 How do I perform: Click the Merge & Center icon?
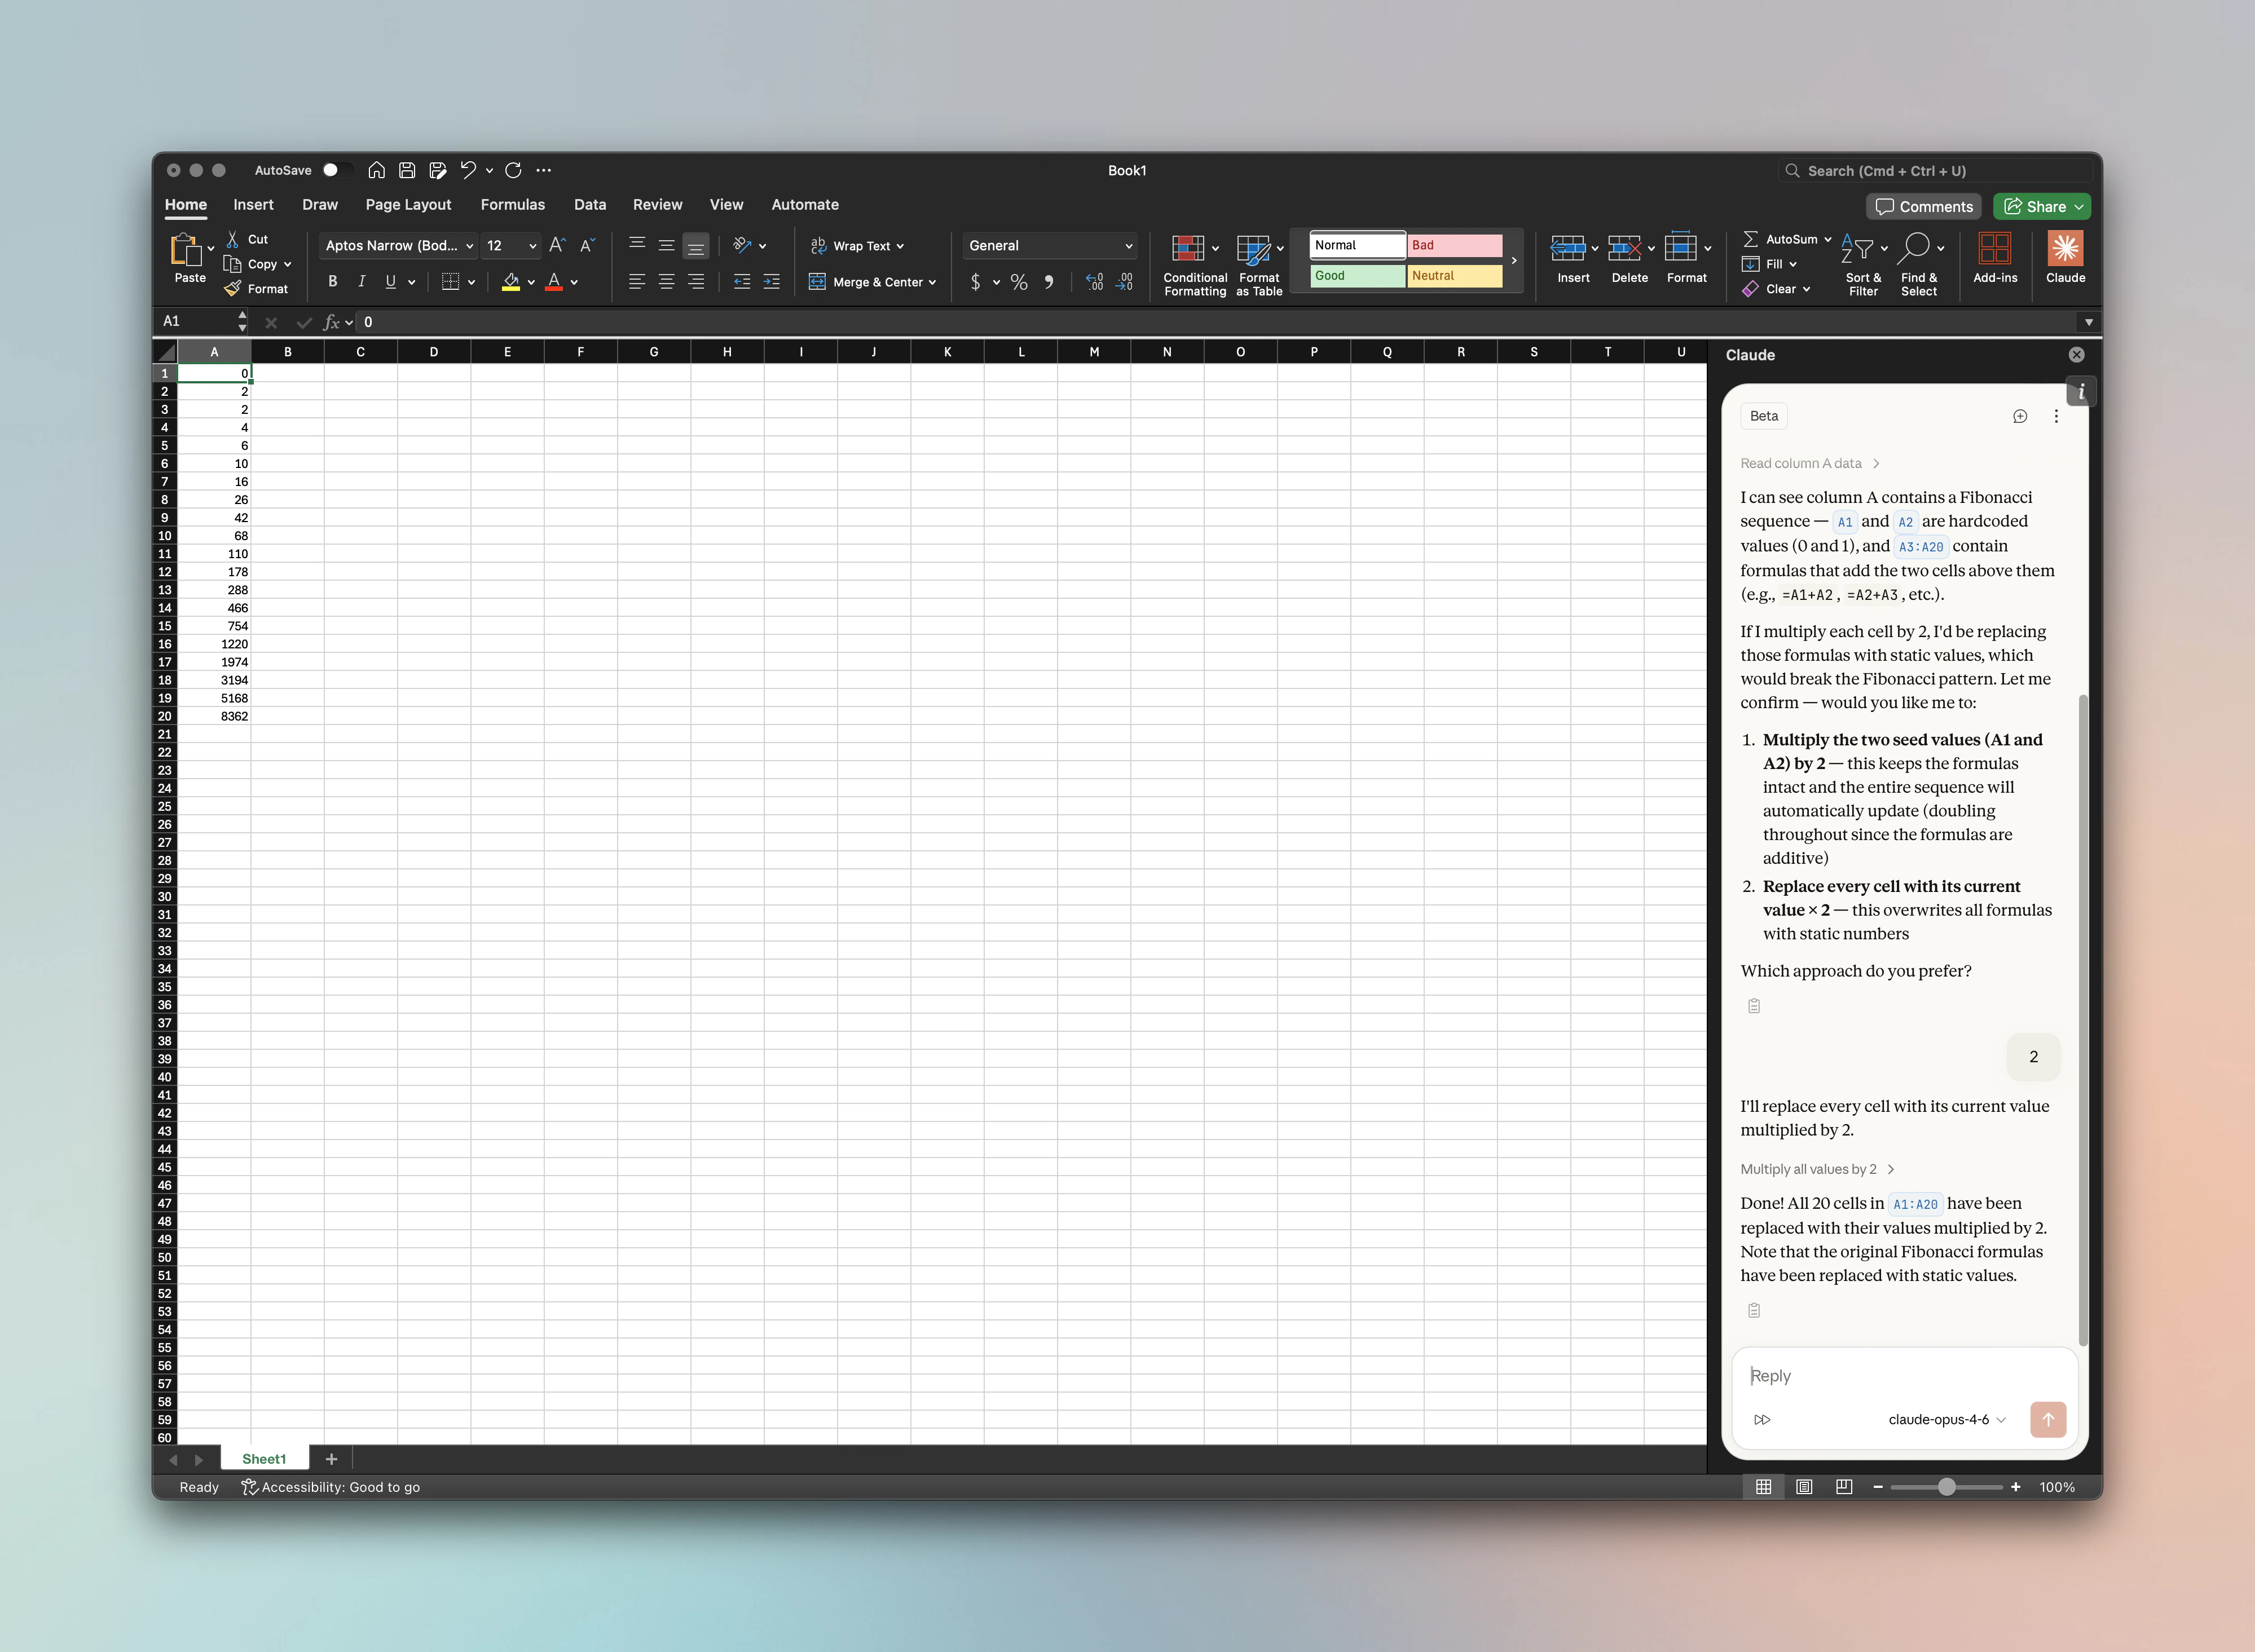pos(817,282)
